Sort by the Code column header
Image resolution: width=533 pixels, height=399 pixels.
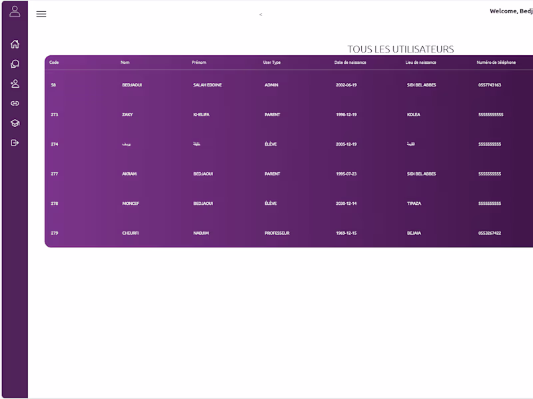click(54, 63)
